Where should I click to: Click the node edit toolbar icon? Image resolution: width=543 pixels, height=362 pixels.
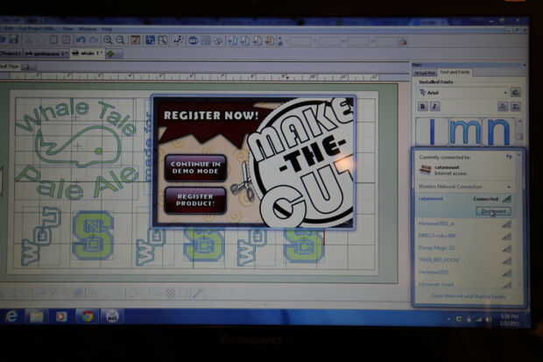[178, 39]
